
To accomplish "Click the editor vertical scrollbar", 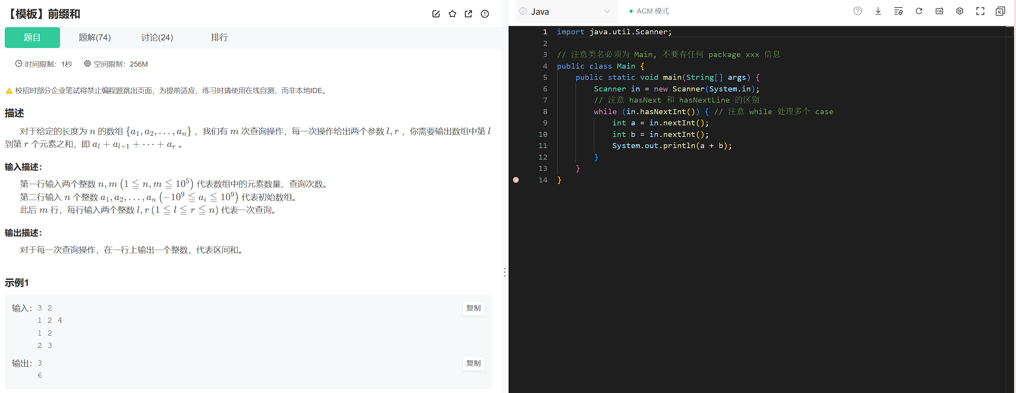I will (x=1010, y=209).
